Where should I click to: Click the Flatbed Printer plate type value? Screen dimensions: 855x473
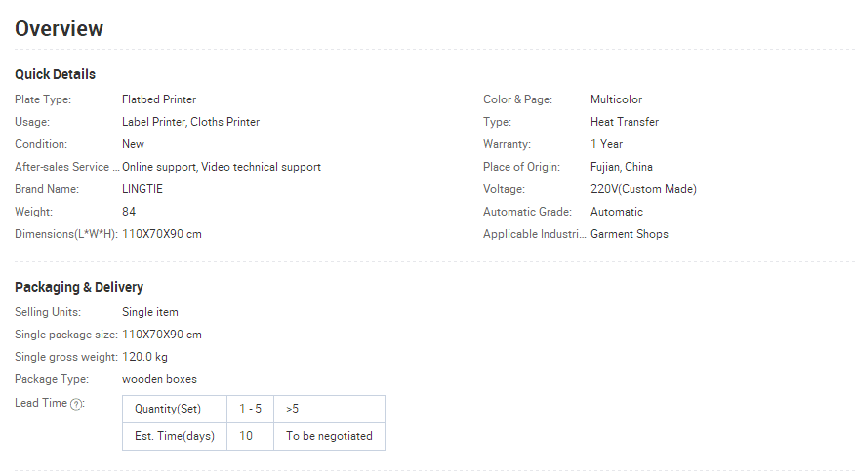[159, 99]
